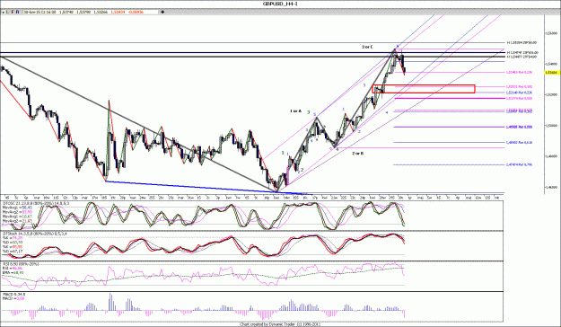This screenshot has height=327, width=561.
Task: Click the DTOSC indicator title
Action: point(36,203)
